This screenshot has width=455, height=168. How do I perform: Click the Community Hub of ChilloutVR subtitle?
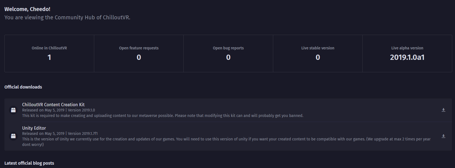point(67,17)
